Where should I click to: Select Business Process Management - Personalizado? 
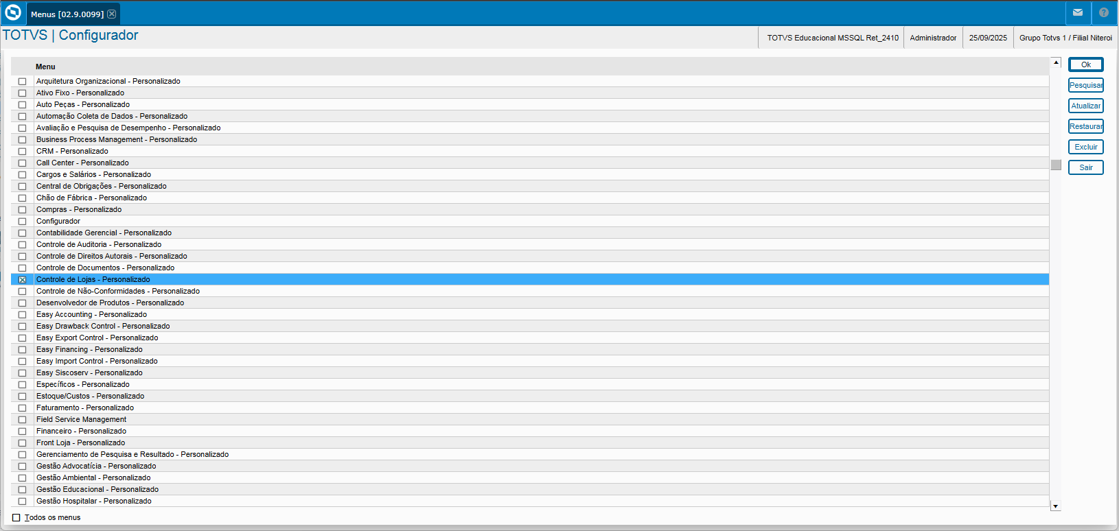(x=530, y=139)
